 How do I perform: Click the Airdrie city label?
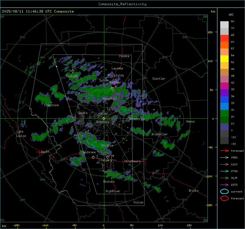pyautogui.click(x=107, y=145)
